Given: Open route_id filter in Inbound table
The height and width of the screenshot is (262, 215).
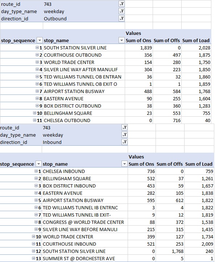Looking at the screenshot, I should 125,128.
